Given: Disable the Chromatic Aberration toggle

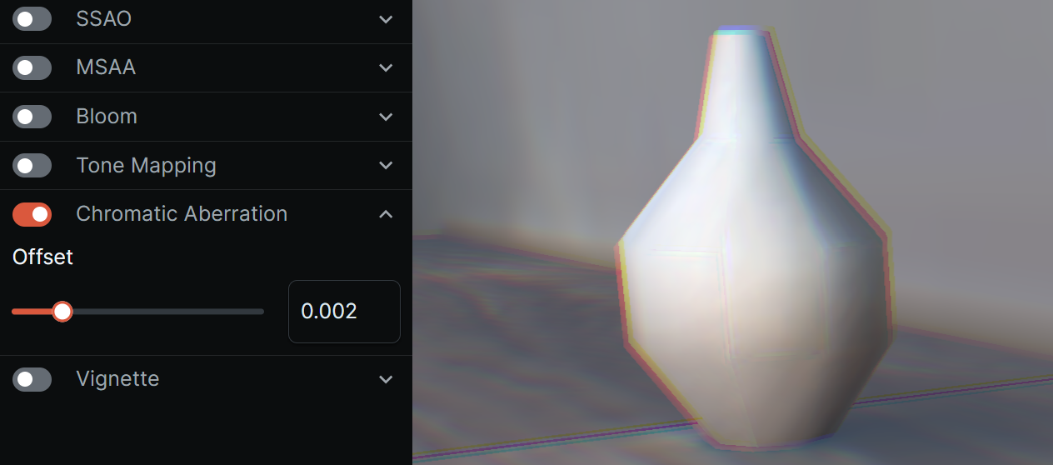Looking at the screenshot, I should pyautogui.click(x=32, y=214).
